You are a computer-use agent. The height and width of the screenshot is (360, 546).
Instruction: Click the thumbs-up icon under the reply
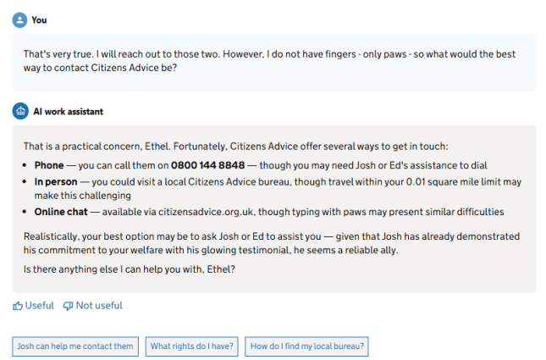point(18,306)
